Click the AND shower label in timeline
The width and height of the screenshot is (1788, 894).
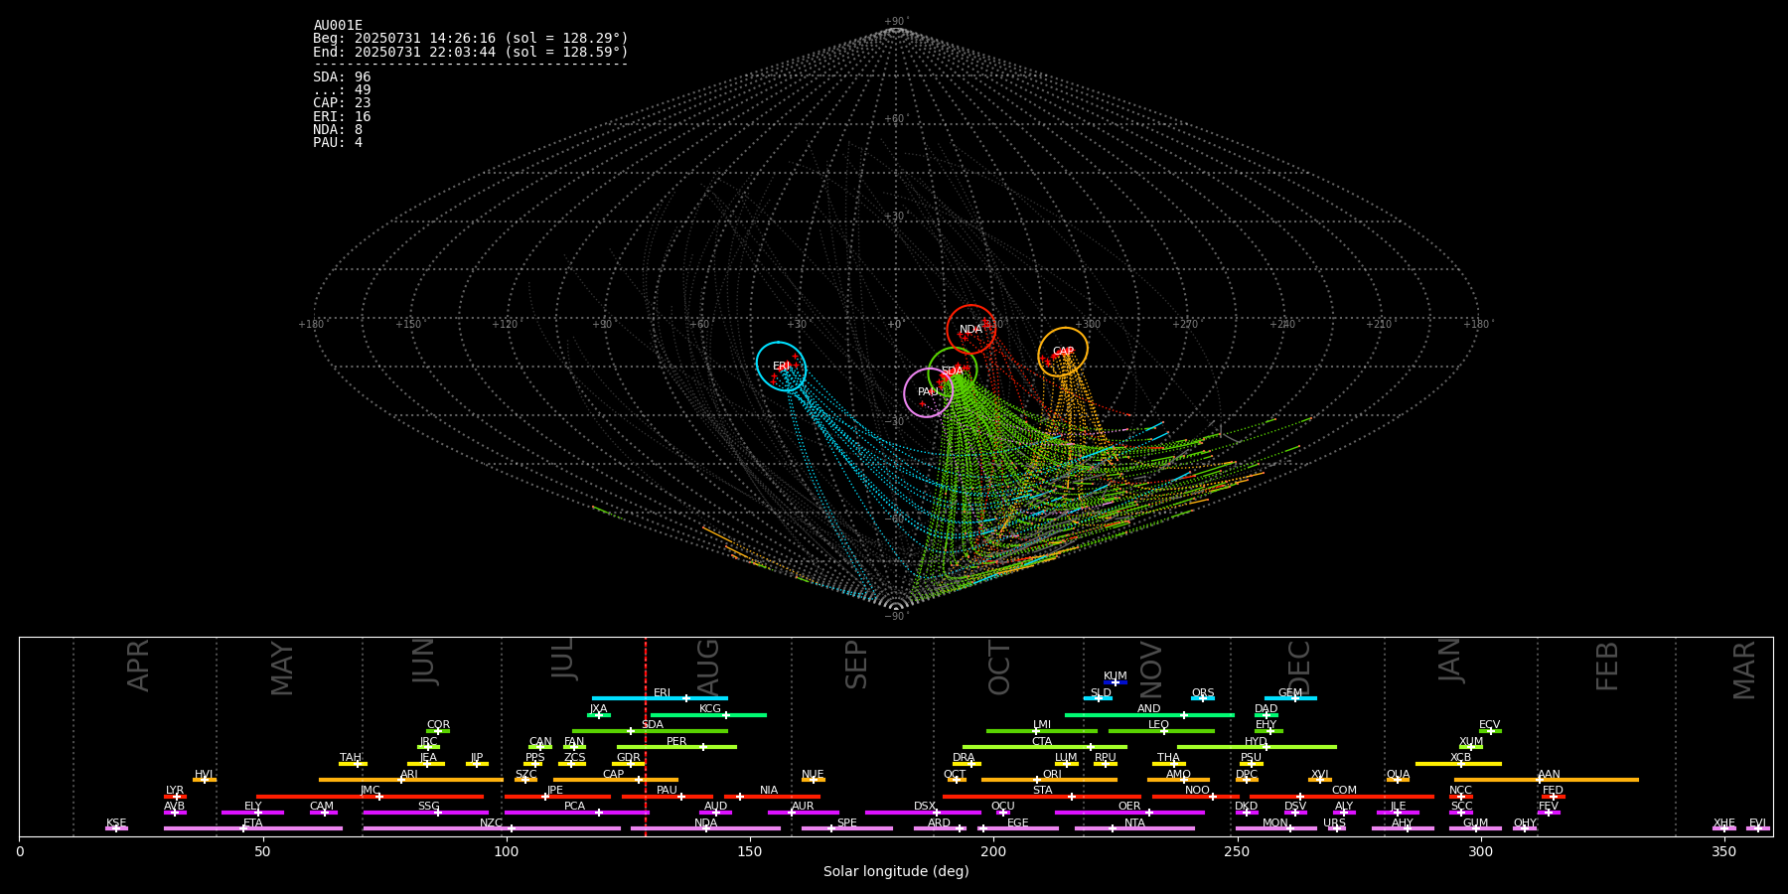(1148, 709)
